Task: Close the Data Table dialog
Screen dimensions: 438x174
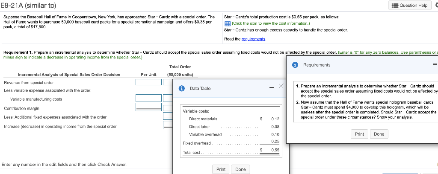Action: pos(281,86)
